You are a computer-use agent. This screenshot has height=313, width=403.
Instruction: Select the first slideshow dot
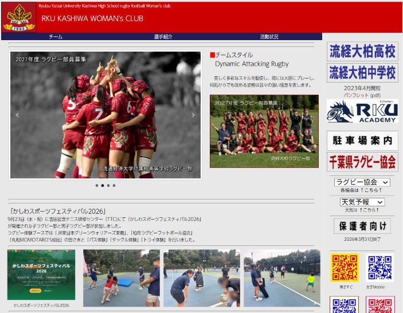[x=97, y=185]
